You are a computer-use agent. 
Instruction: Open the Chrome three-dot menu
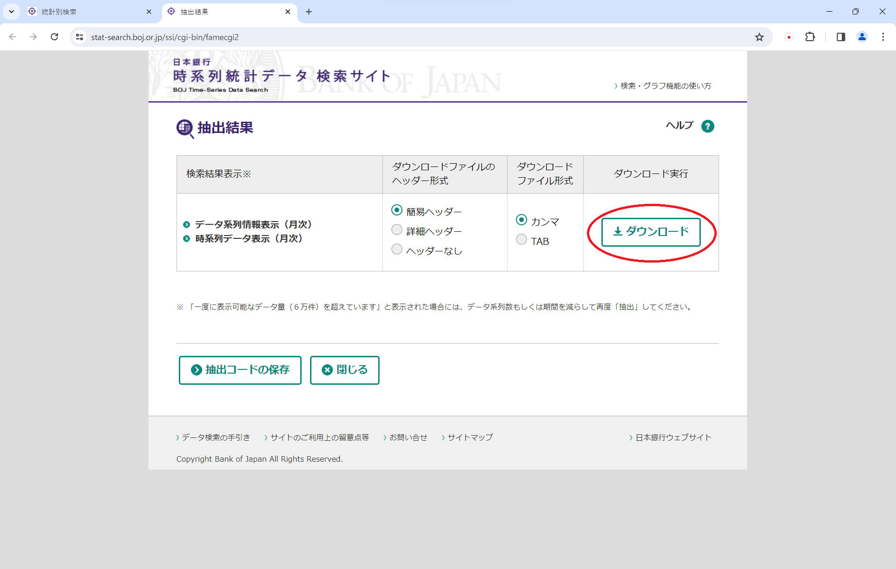[882, 37]
